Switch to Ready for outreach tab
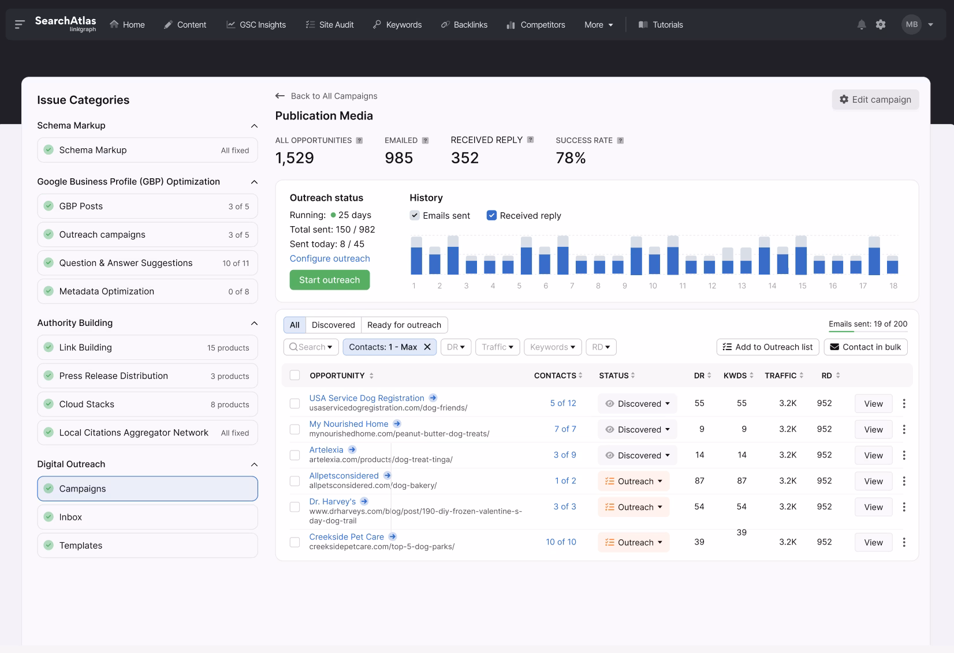This screenshot has width=954, height=653. click(x=404, y=325)
